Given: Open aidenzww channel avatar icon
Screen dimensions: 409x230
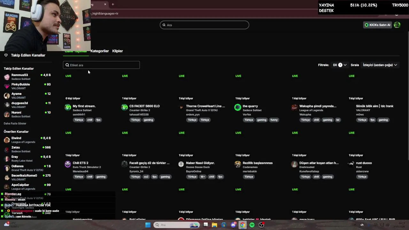Looking at the screenshot, I should point(351,164).
